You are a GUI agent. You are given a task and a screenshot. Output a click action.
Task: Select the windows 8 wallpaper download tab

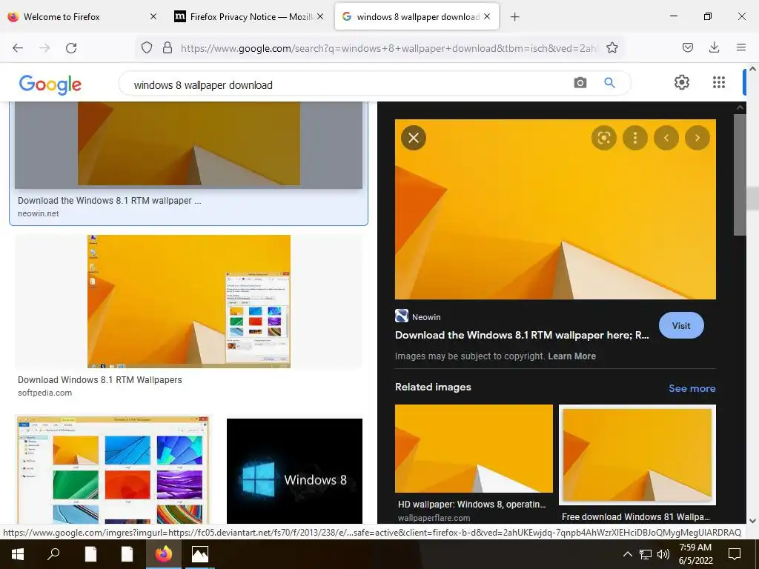(x=417, y=16)
